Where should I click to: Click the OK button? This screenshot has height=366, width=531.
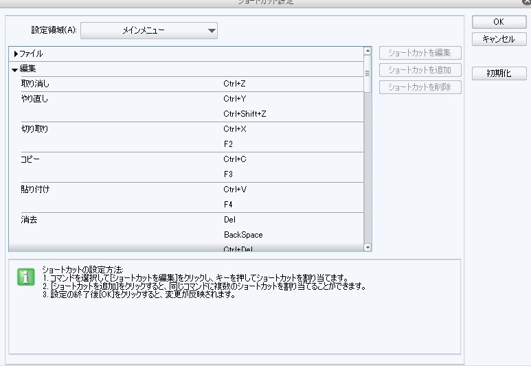pos(499,22)
